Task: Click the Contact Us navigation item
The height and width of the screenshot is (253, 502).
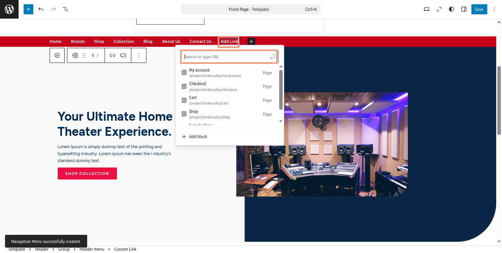Action: [x=201, y=41]
